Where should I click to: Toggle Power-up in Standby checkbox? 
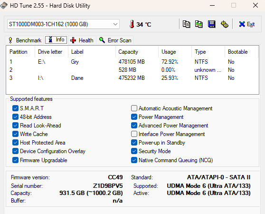point(134,143)
